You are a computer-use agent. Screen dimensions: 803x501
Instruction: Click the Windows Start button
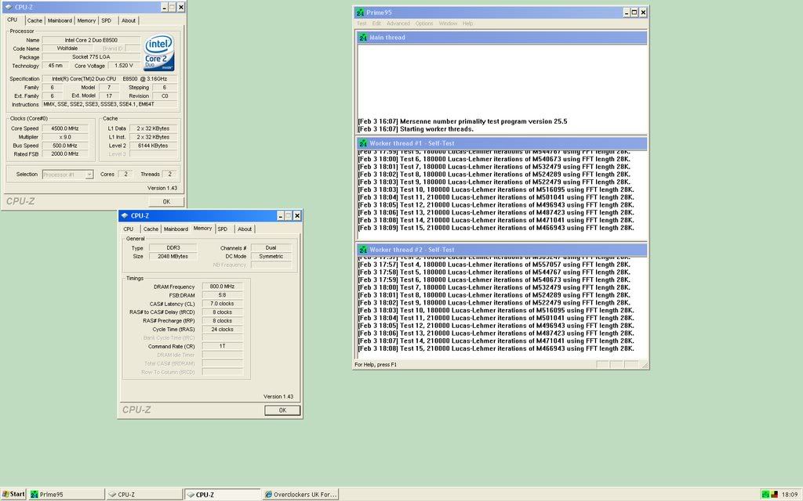click(x=13, y=494)
